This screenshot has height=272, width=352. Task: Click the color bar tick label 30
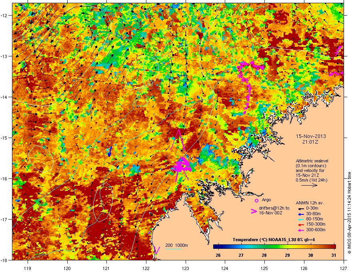click(311, 255)
